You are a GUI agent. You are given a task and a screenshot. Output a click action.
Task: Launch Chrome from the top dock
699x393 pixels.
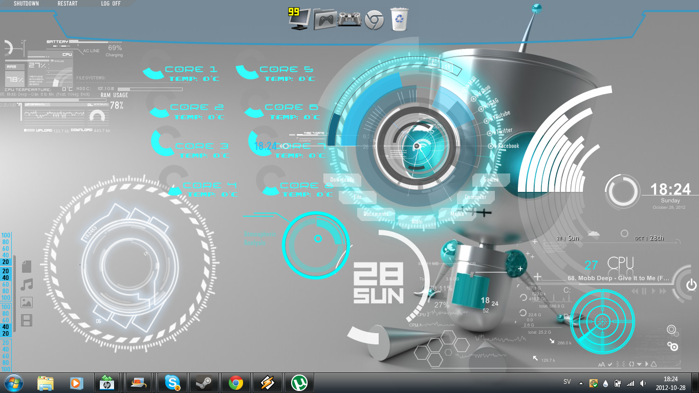click(x=374, y=20)
